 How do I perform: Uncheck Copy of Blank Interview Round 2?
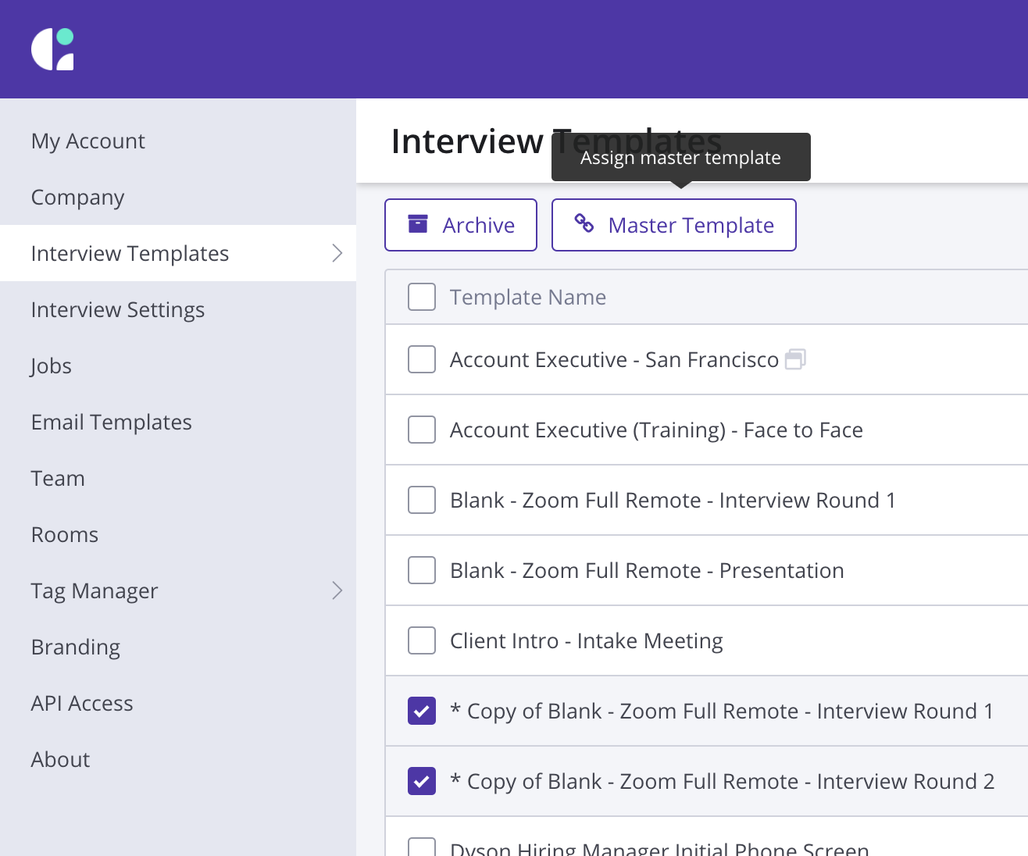click(x=422, y=781)
